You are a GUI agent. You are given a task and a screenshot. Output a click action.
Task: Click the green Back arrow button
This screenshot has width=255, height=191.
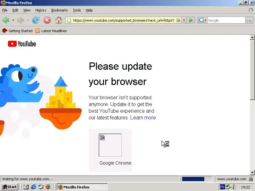coord(6,20)
